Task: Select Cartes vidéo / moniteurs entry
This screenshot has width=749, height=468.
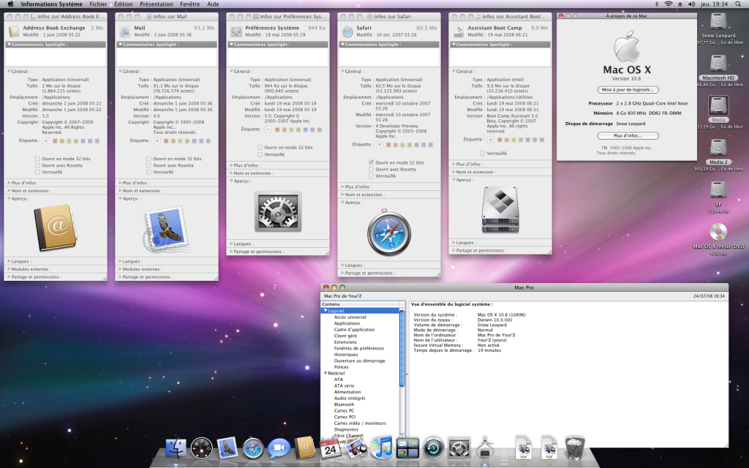Action: pos(360,423)
